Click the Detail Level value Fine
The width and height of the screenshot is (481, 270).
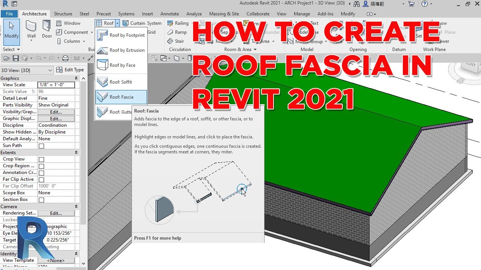point(56,98)
